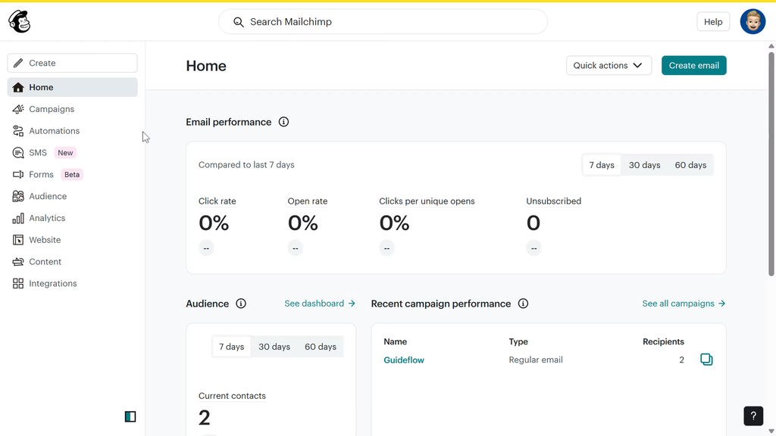This screenshot has width=776, height=436.
Task: Click the Create email button
Action: tap(694, 65)
